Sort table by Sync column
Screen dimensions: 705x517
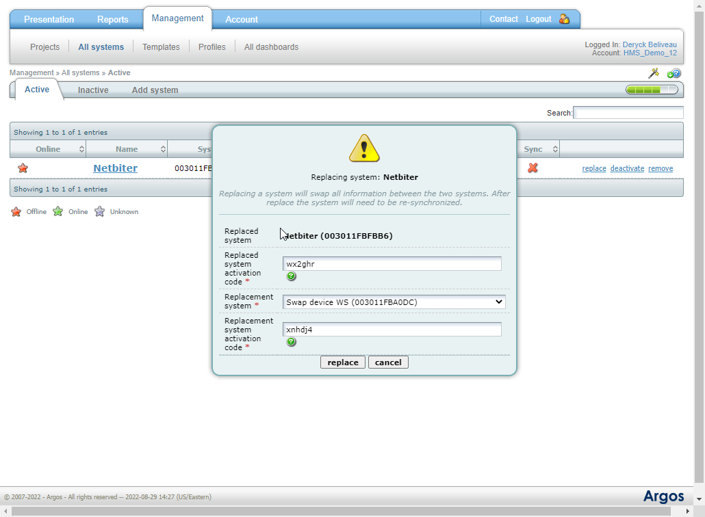point(539,149)
